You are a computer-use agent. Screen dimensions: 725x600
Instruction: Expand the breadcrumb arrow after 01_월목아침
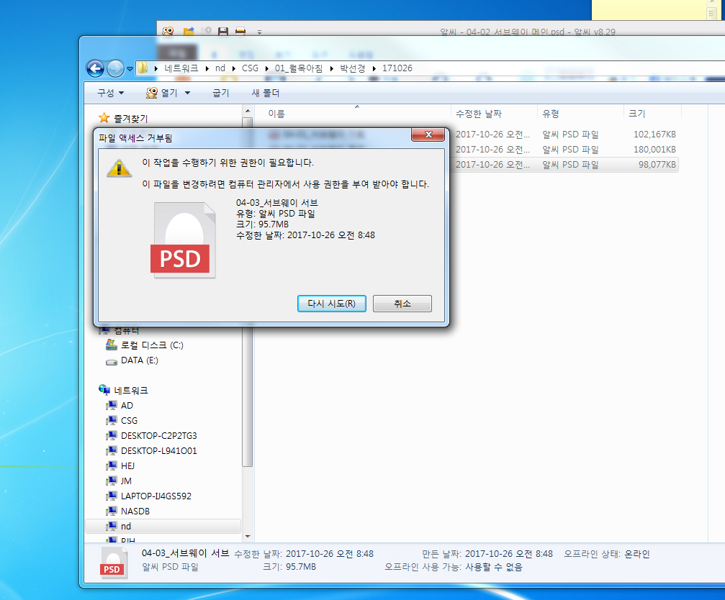[x=331, y=68]
